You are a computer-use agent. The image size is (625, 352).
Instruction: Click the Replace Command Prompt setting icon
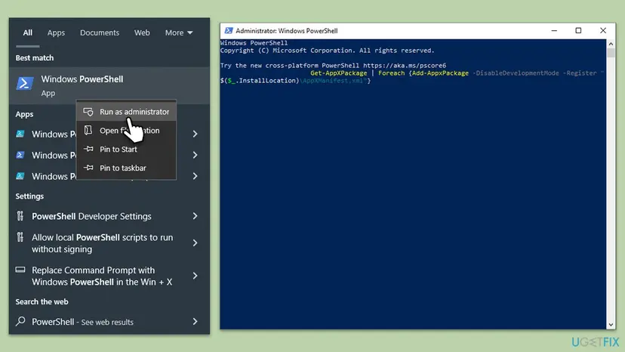[x=20, y=270]
